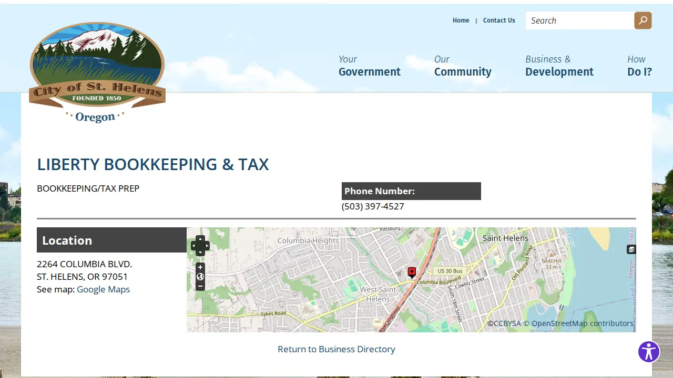Screen dimensions: 673x378
Task: Select the phone number (503) 397-4527
Action: coord(373,206)
